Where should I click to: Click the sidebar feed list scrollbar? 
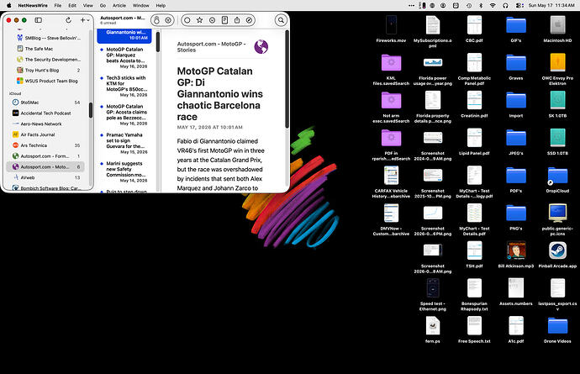tap(91, 110)
